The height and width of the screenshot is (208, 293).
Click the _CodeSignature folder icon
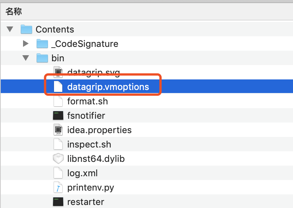[42, 43]
